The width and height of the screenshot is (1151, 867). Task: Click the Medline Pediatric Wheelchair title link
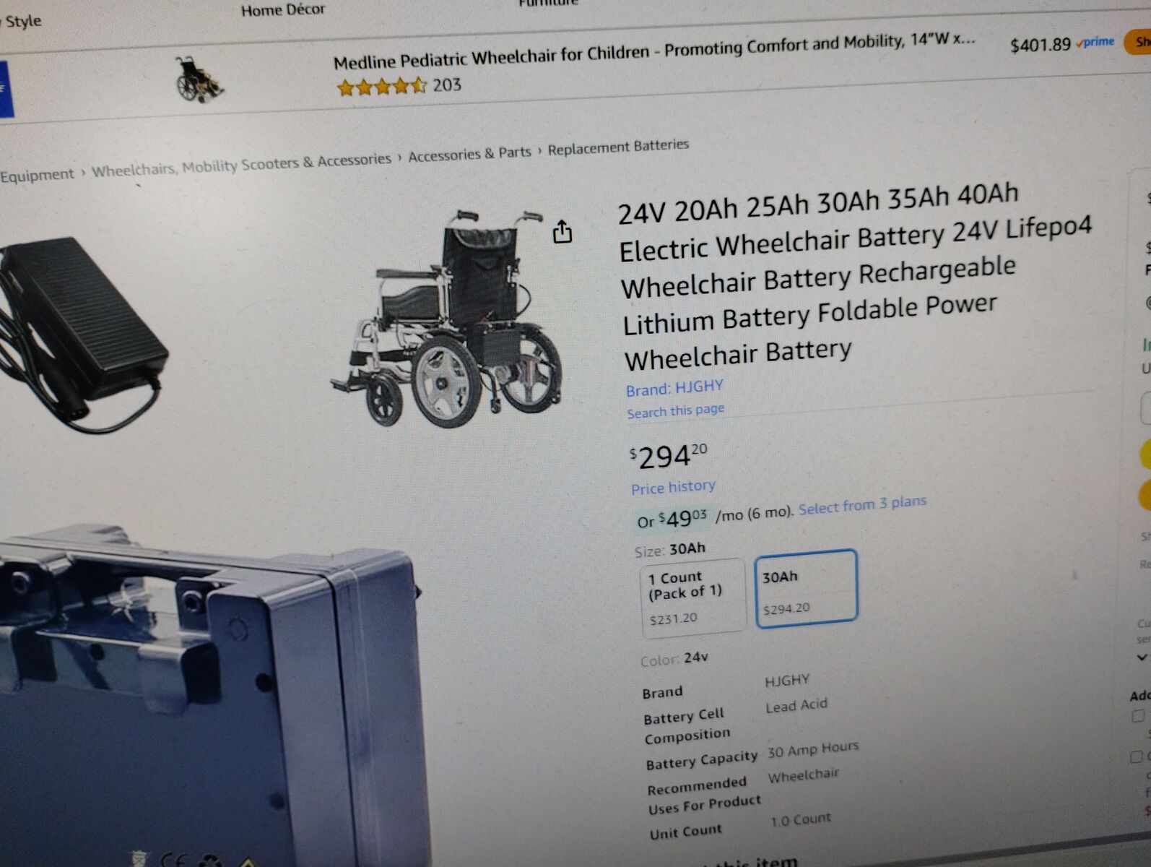click(x=653, y=50)
